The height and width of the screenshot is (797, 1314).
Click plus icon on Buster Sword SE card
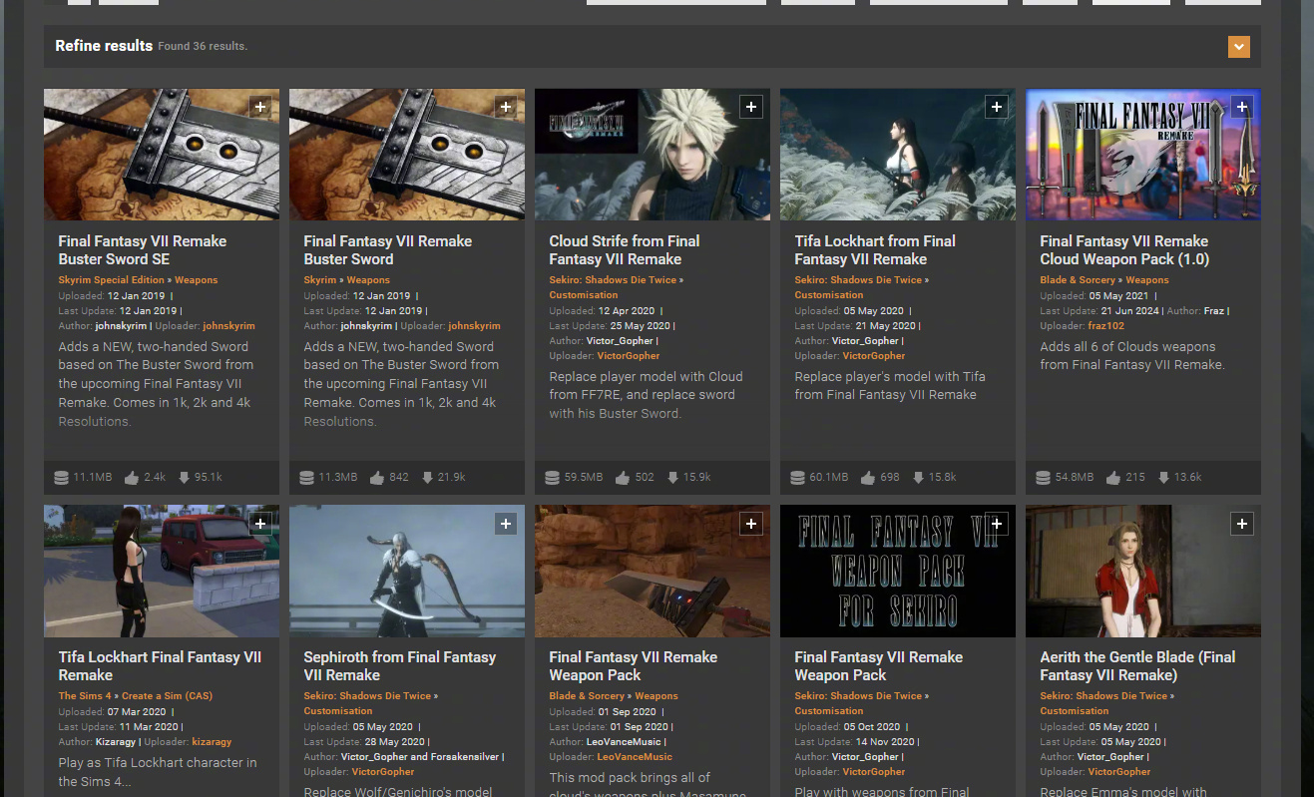[x=260, y=107]
